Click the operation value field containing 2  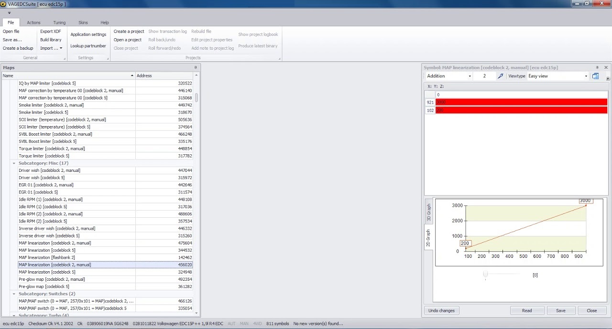(x=484, y=76)
